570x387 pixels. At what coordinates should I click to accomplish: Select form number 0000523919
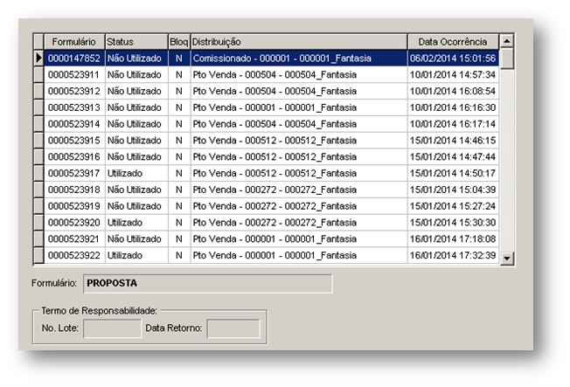pyautogui.click(x=74, y=206)
